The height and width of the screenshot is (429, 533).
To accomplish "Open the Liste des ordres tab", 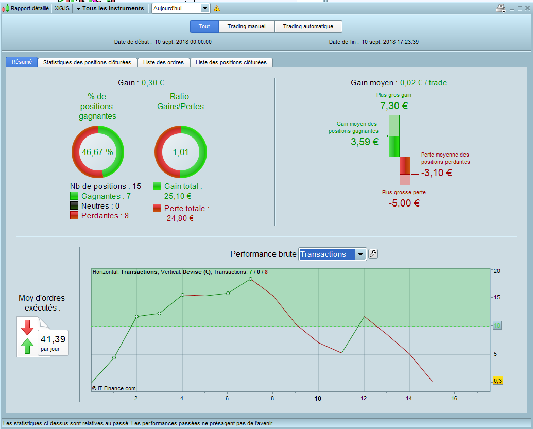I will [x=163, y=62].
